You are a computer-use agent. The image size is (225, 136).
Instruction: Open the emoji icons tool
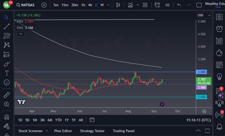point(7,82)
